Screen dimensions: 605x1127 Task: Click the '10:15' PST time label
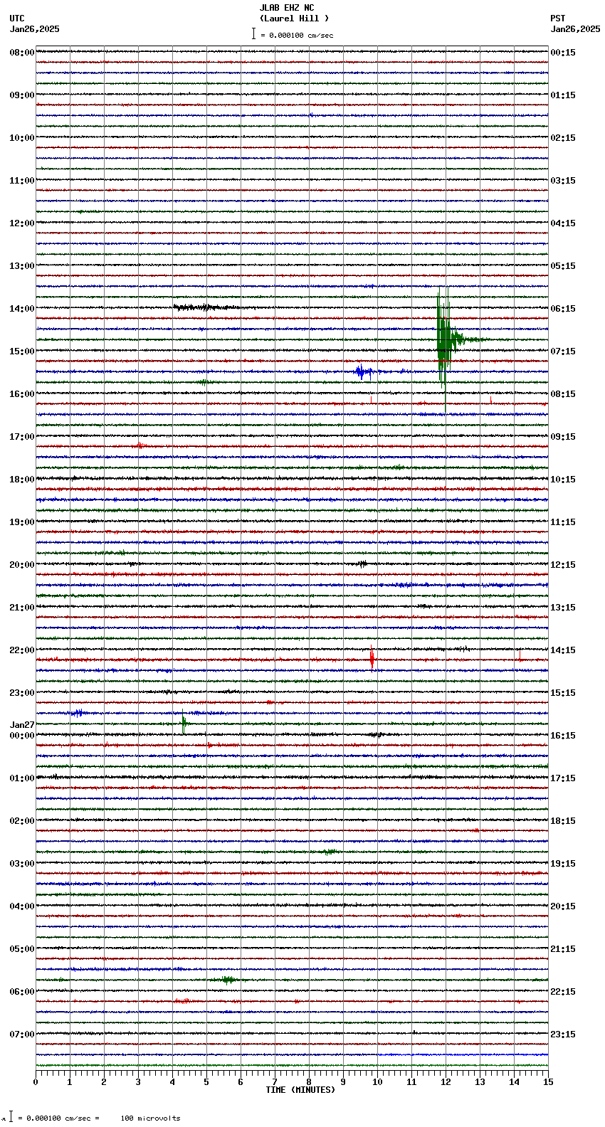(563, 480)
